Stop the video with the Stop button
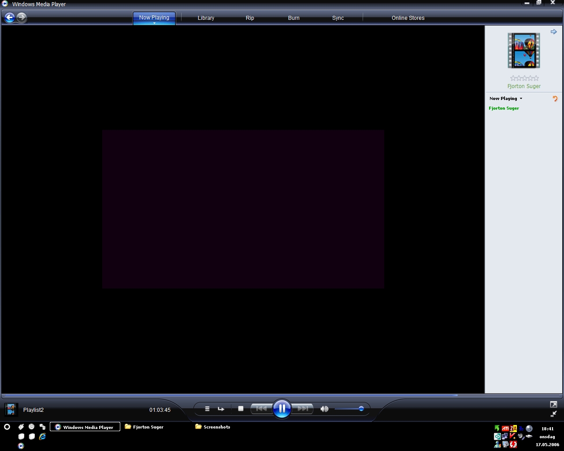Viewport: 564px width, 451px height. pos(241,409)
